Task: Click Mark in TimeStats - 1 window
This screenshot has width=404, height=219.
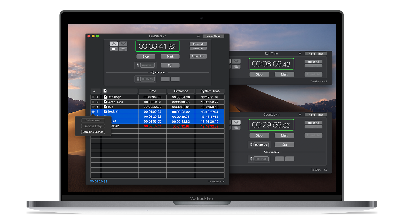Action: (x=170, y=56)
